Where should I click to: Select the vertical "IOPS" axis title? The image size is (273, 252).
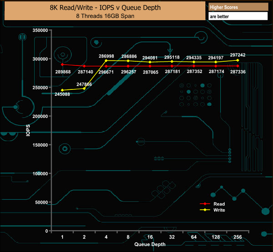click(27, 130)
